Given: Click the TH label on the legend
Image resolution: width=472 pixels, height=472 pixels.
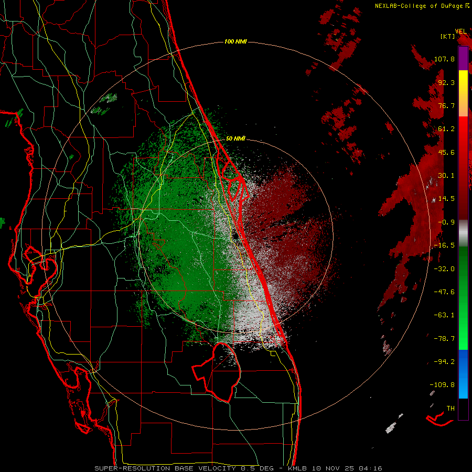Looking at the screenshot, I should click(x=450, y=409).
